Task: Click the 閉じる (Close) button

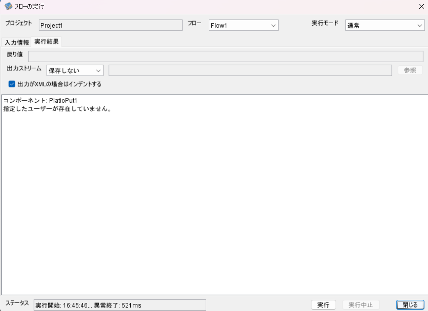Action: (410, 304)
